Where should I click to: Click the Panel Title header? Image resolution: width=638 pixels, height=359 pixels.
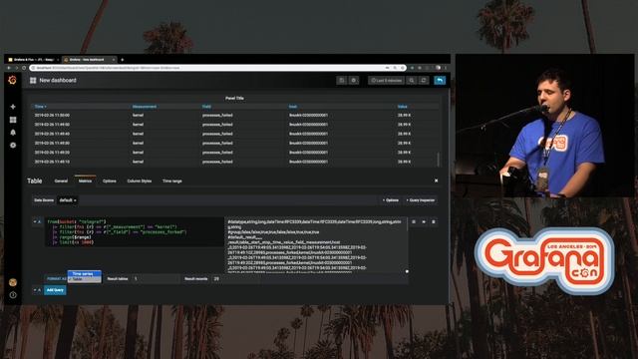click(x=234, y=98)
